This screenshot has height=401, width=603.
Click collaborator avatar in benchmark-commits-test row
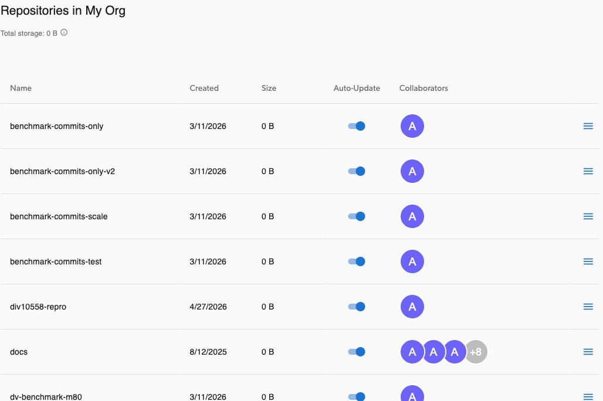(x=412, y=261)
